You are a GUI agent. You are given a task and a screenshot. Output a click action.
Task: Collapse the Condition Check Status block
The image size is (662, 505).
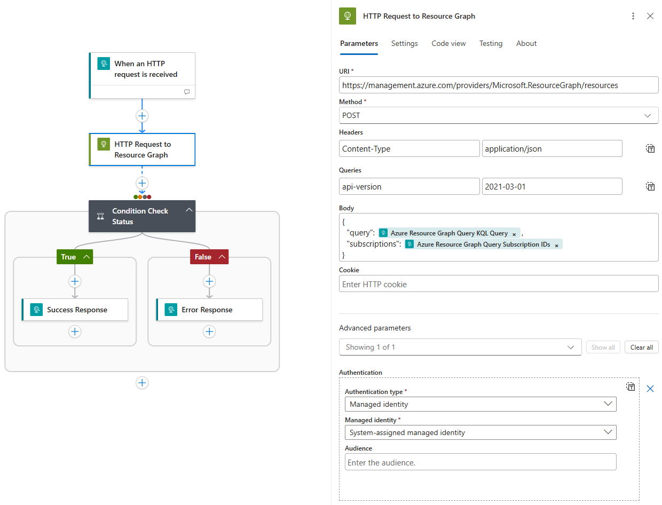[x=188, y=210]
